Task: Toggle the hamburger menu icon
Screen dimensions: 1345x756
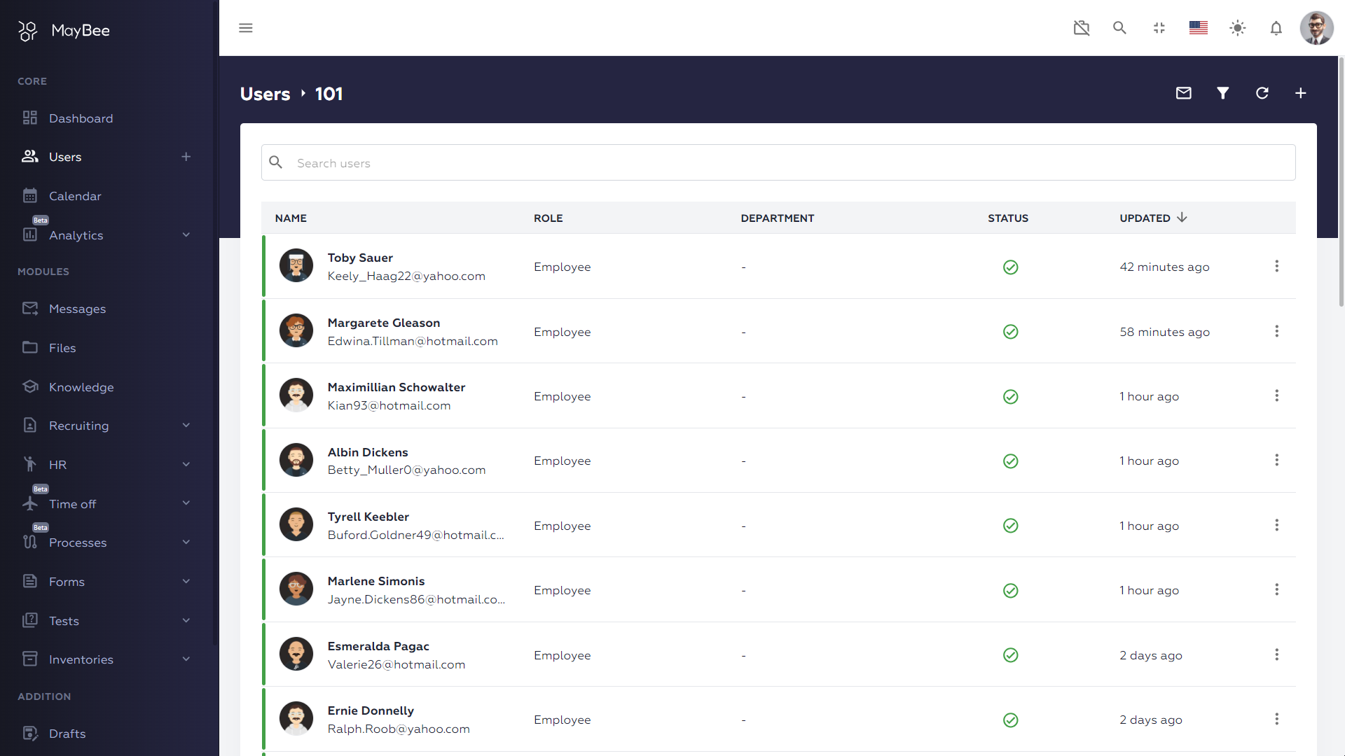Action: click(x=246, y=28)
